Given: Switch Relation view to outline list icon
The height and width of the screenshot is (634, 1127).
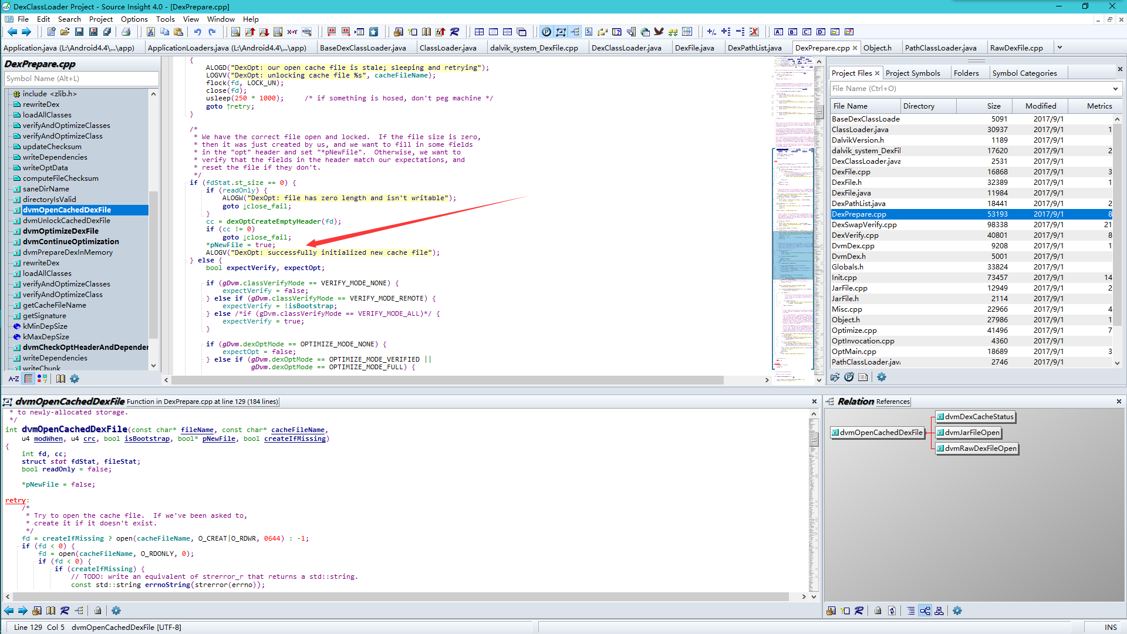Looking at the screenshot, I should pos(911,611).
